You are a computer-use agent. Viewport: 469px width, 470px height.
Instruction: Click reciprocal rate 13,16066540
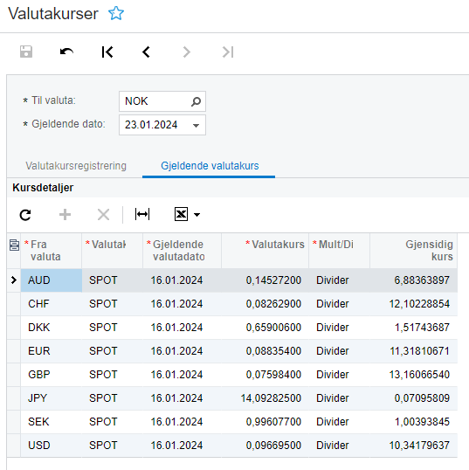(419, 375)
